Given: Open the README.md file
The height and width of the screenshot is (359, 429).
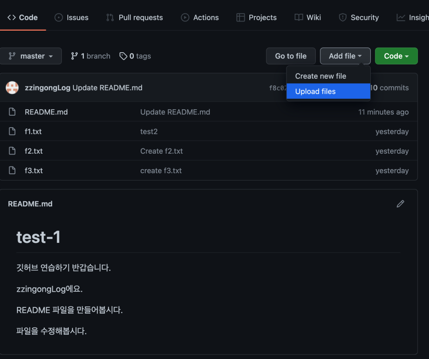Looking at the screenshot, I should coord(46,112).
